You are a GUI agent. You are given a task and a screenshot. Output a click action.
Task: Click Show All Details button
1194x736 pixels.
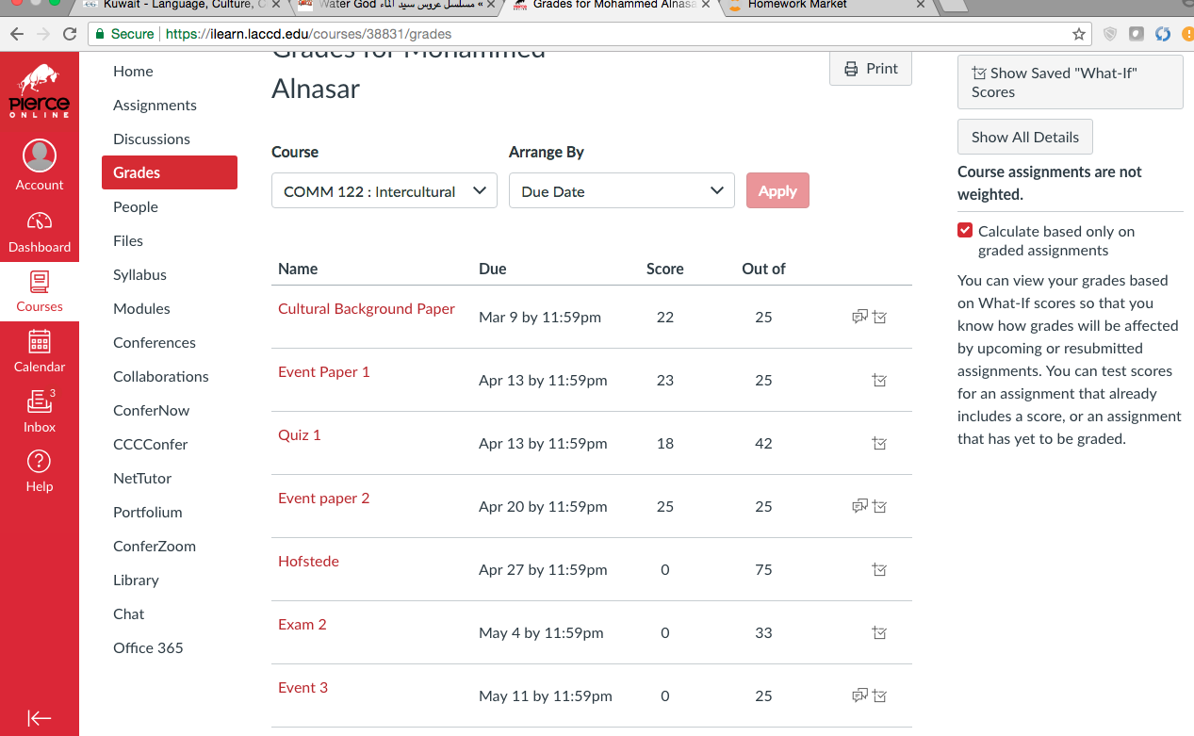click(x=1025, y=137)
